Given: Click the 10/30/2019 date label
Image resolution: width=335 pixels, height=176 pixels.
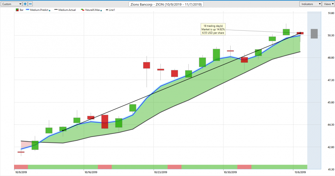Looking at the screenshot, I should [230, 172].
